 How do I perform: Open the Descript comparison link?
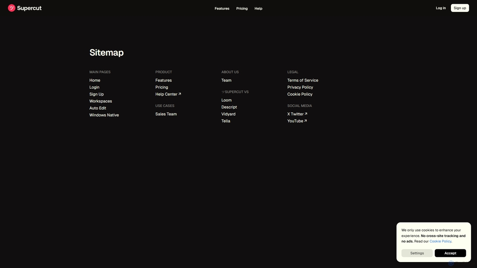pyautogui.click(x=229, y=107)
